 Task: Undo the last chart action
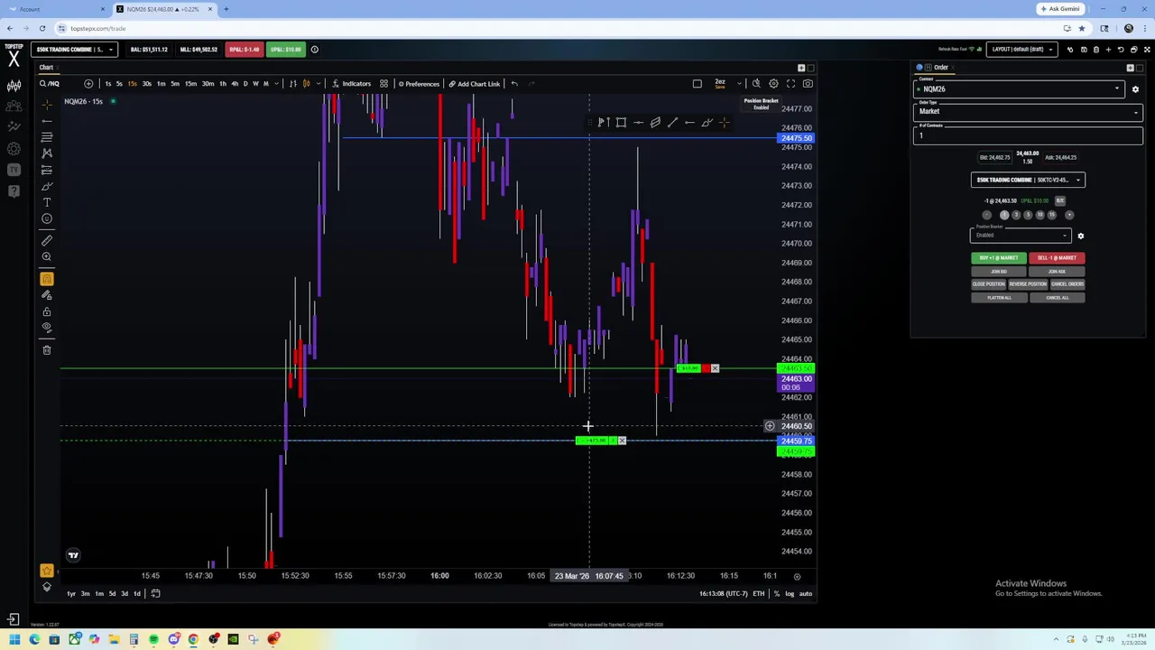click(514, 84)
